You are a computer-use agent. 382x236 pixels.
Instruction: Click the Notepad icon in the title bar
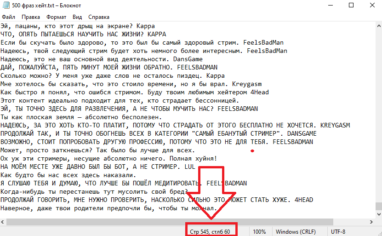point(6,5)
